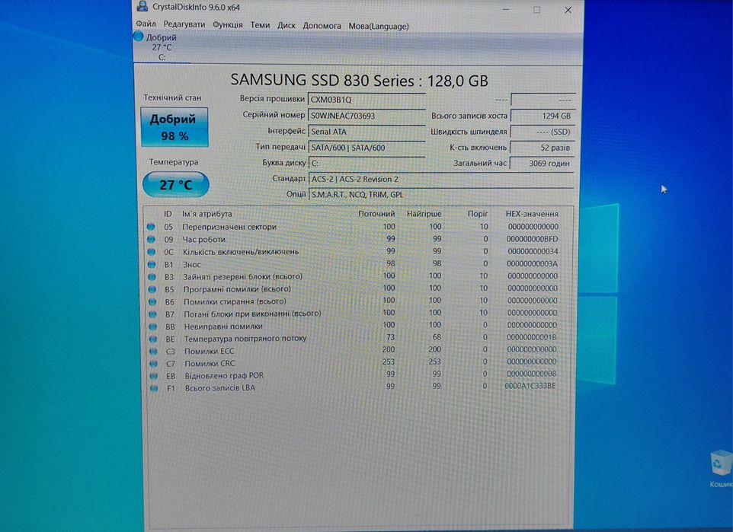Viewport: 733px width, 532px height.
Task: Click the status dot for attribute 09
Action: pos(151,239)
